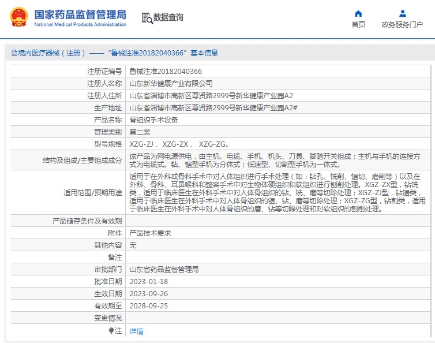The image size is (435, 343).
Task: Click the national emblem logo
Action: pyautogui.click(x=19, y=17)
